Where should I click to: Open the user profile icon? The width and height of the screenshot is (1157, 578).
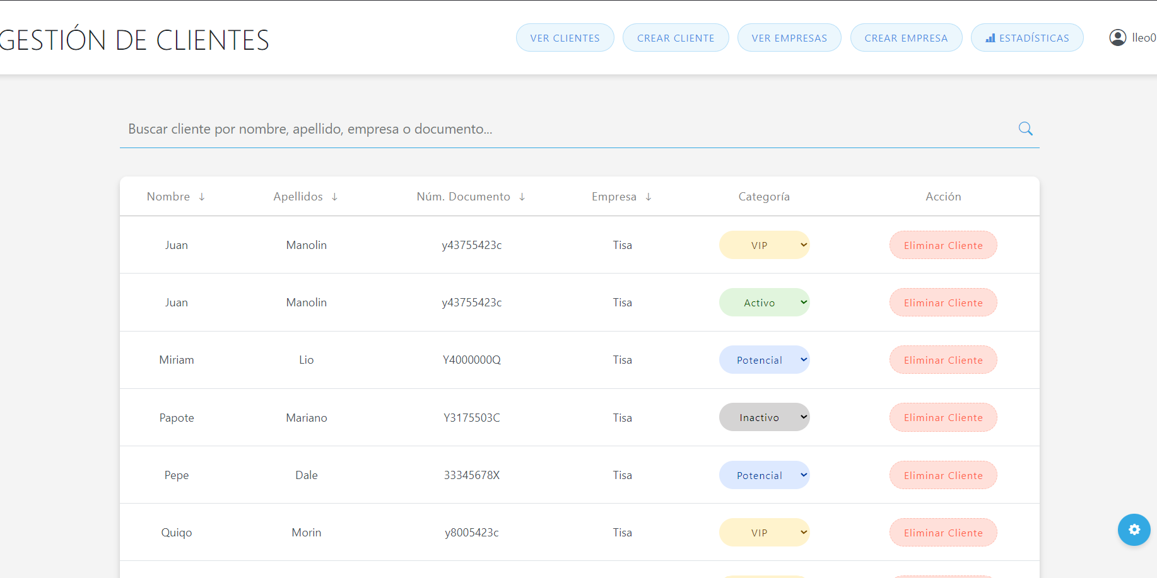(x=1117, y=38)
